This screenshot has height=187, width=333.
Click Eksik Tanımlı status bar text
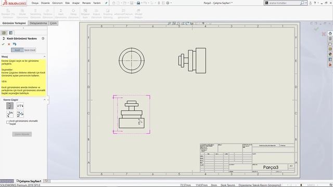228,185
